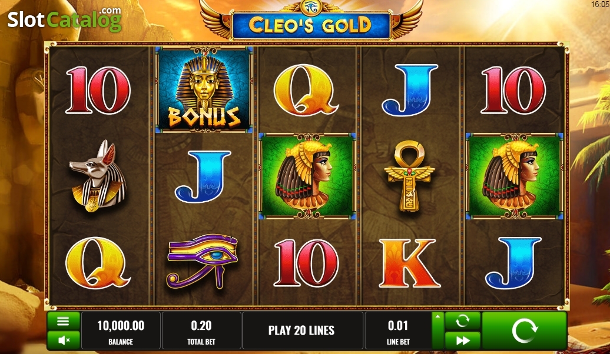Viewport: 610px width, 354px height.
Task: Click the yellow Q on bottom-left reel
Action: click(97, 263)
